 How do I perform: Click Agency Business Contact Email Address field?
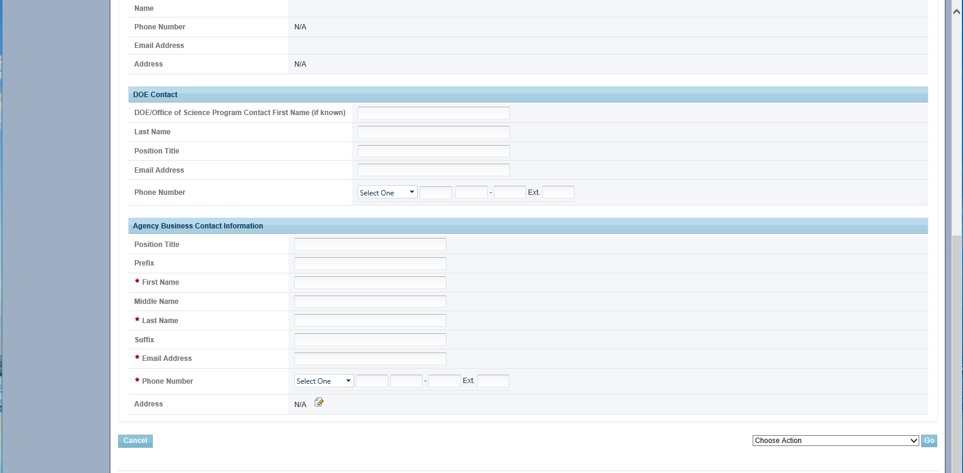tap(370, 358)
